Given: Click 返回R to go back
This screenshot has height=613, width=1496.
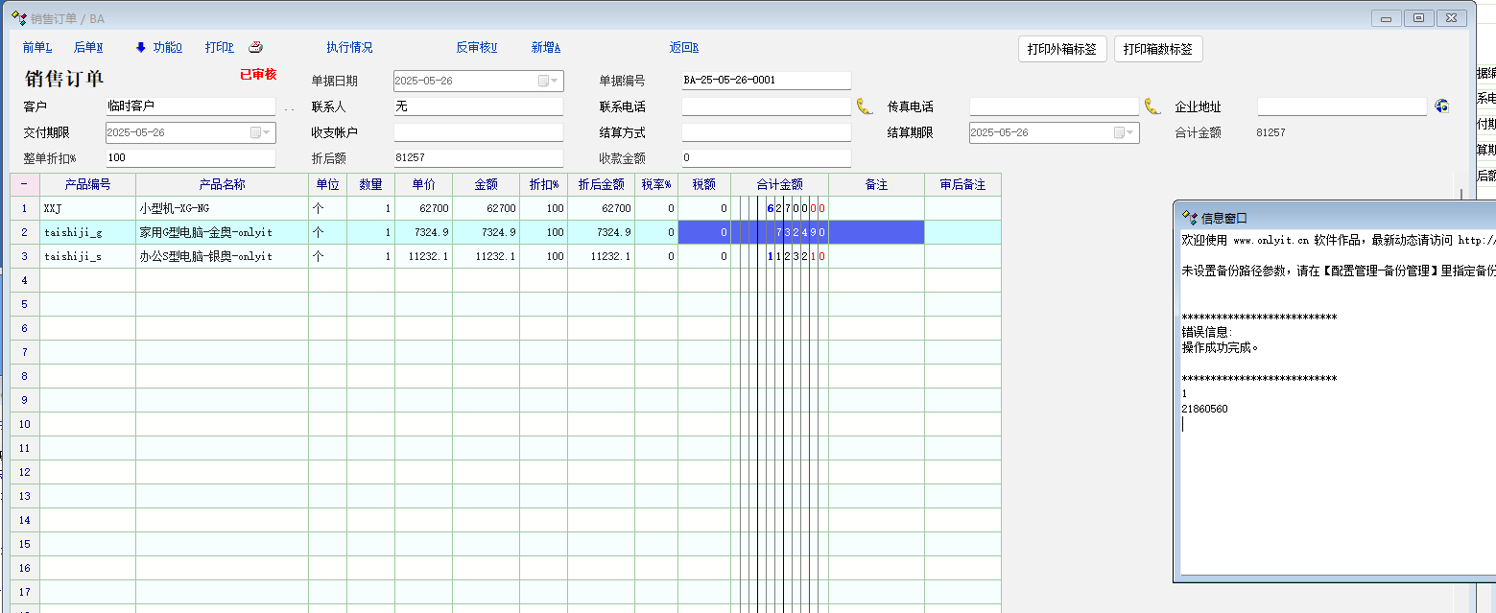Looking at the screenshot, I should pos(683,47).
